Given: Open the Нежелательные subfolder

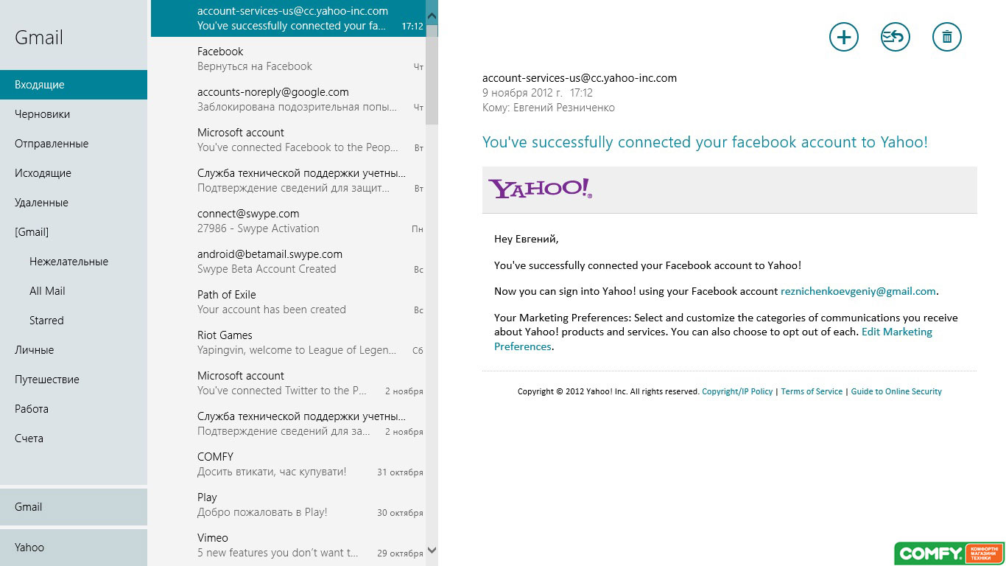Looking at the screenshot, I should (x=74, y=262).
